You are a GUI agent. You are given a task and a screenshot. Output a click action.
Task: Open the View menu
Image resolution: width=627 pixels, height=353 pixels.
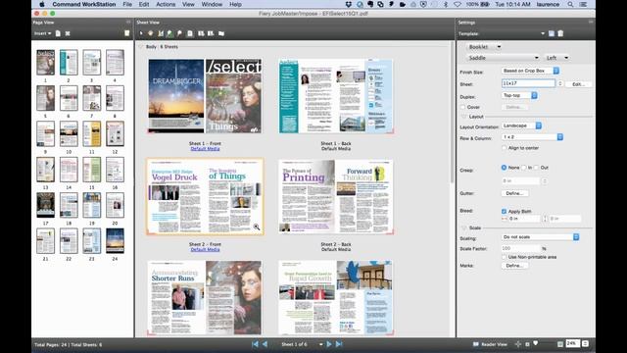tap(188, 4)
